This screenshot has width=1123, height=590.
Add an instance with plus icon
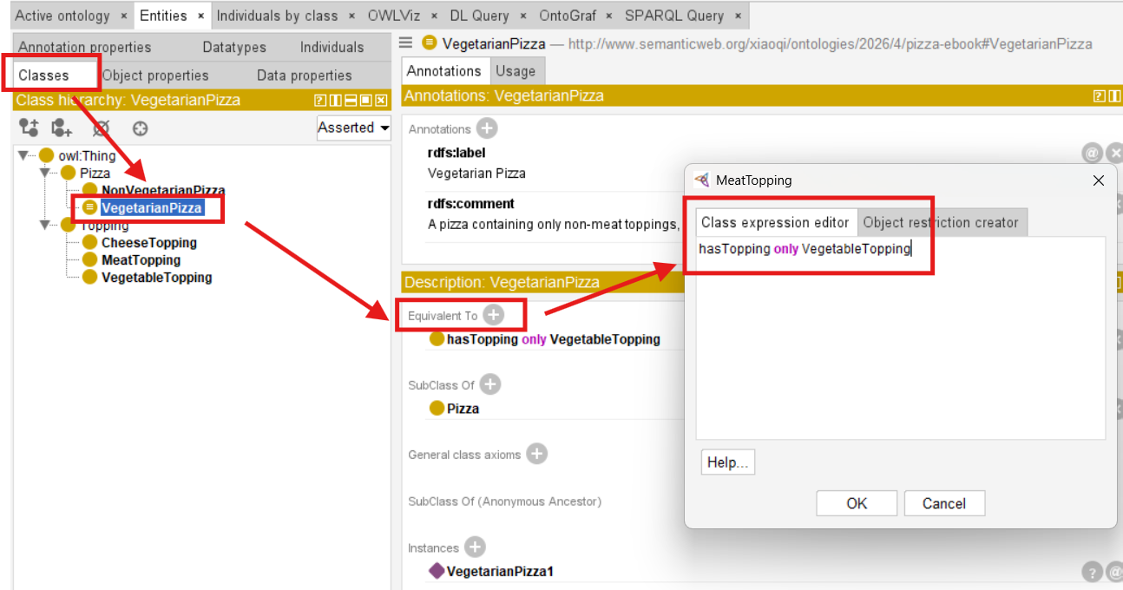pyautogui.click(x=475, y=547)
